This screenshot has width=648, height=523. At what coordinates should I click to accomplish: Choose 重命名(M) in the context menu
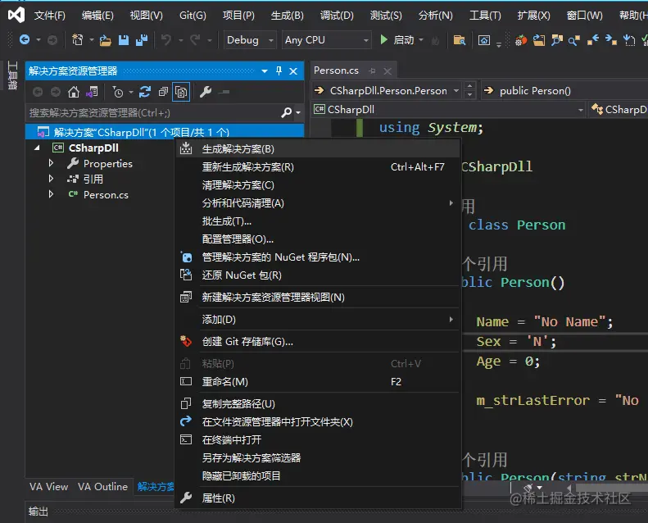225,382
